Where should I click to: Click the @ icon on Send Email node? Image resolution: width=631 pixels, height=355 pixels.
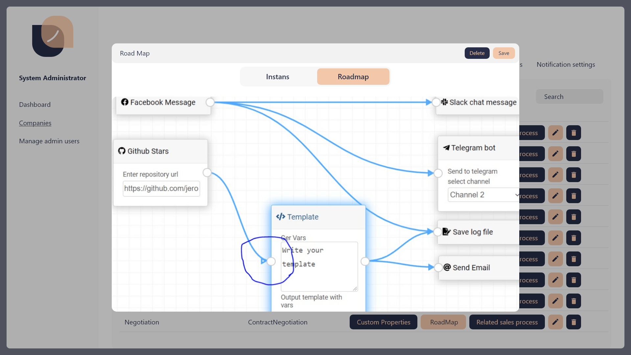pyautogui.click(x=447, y=267)
